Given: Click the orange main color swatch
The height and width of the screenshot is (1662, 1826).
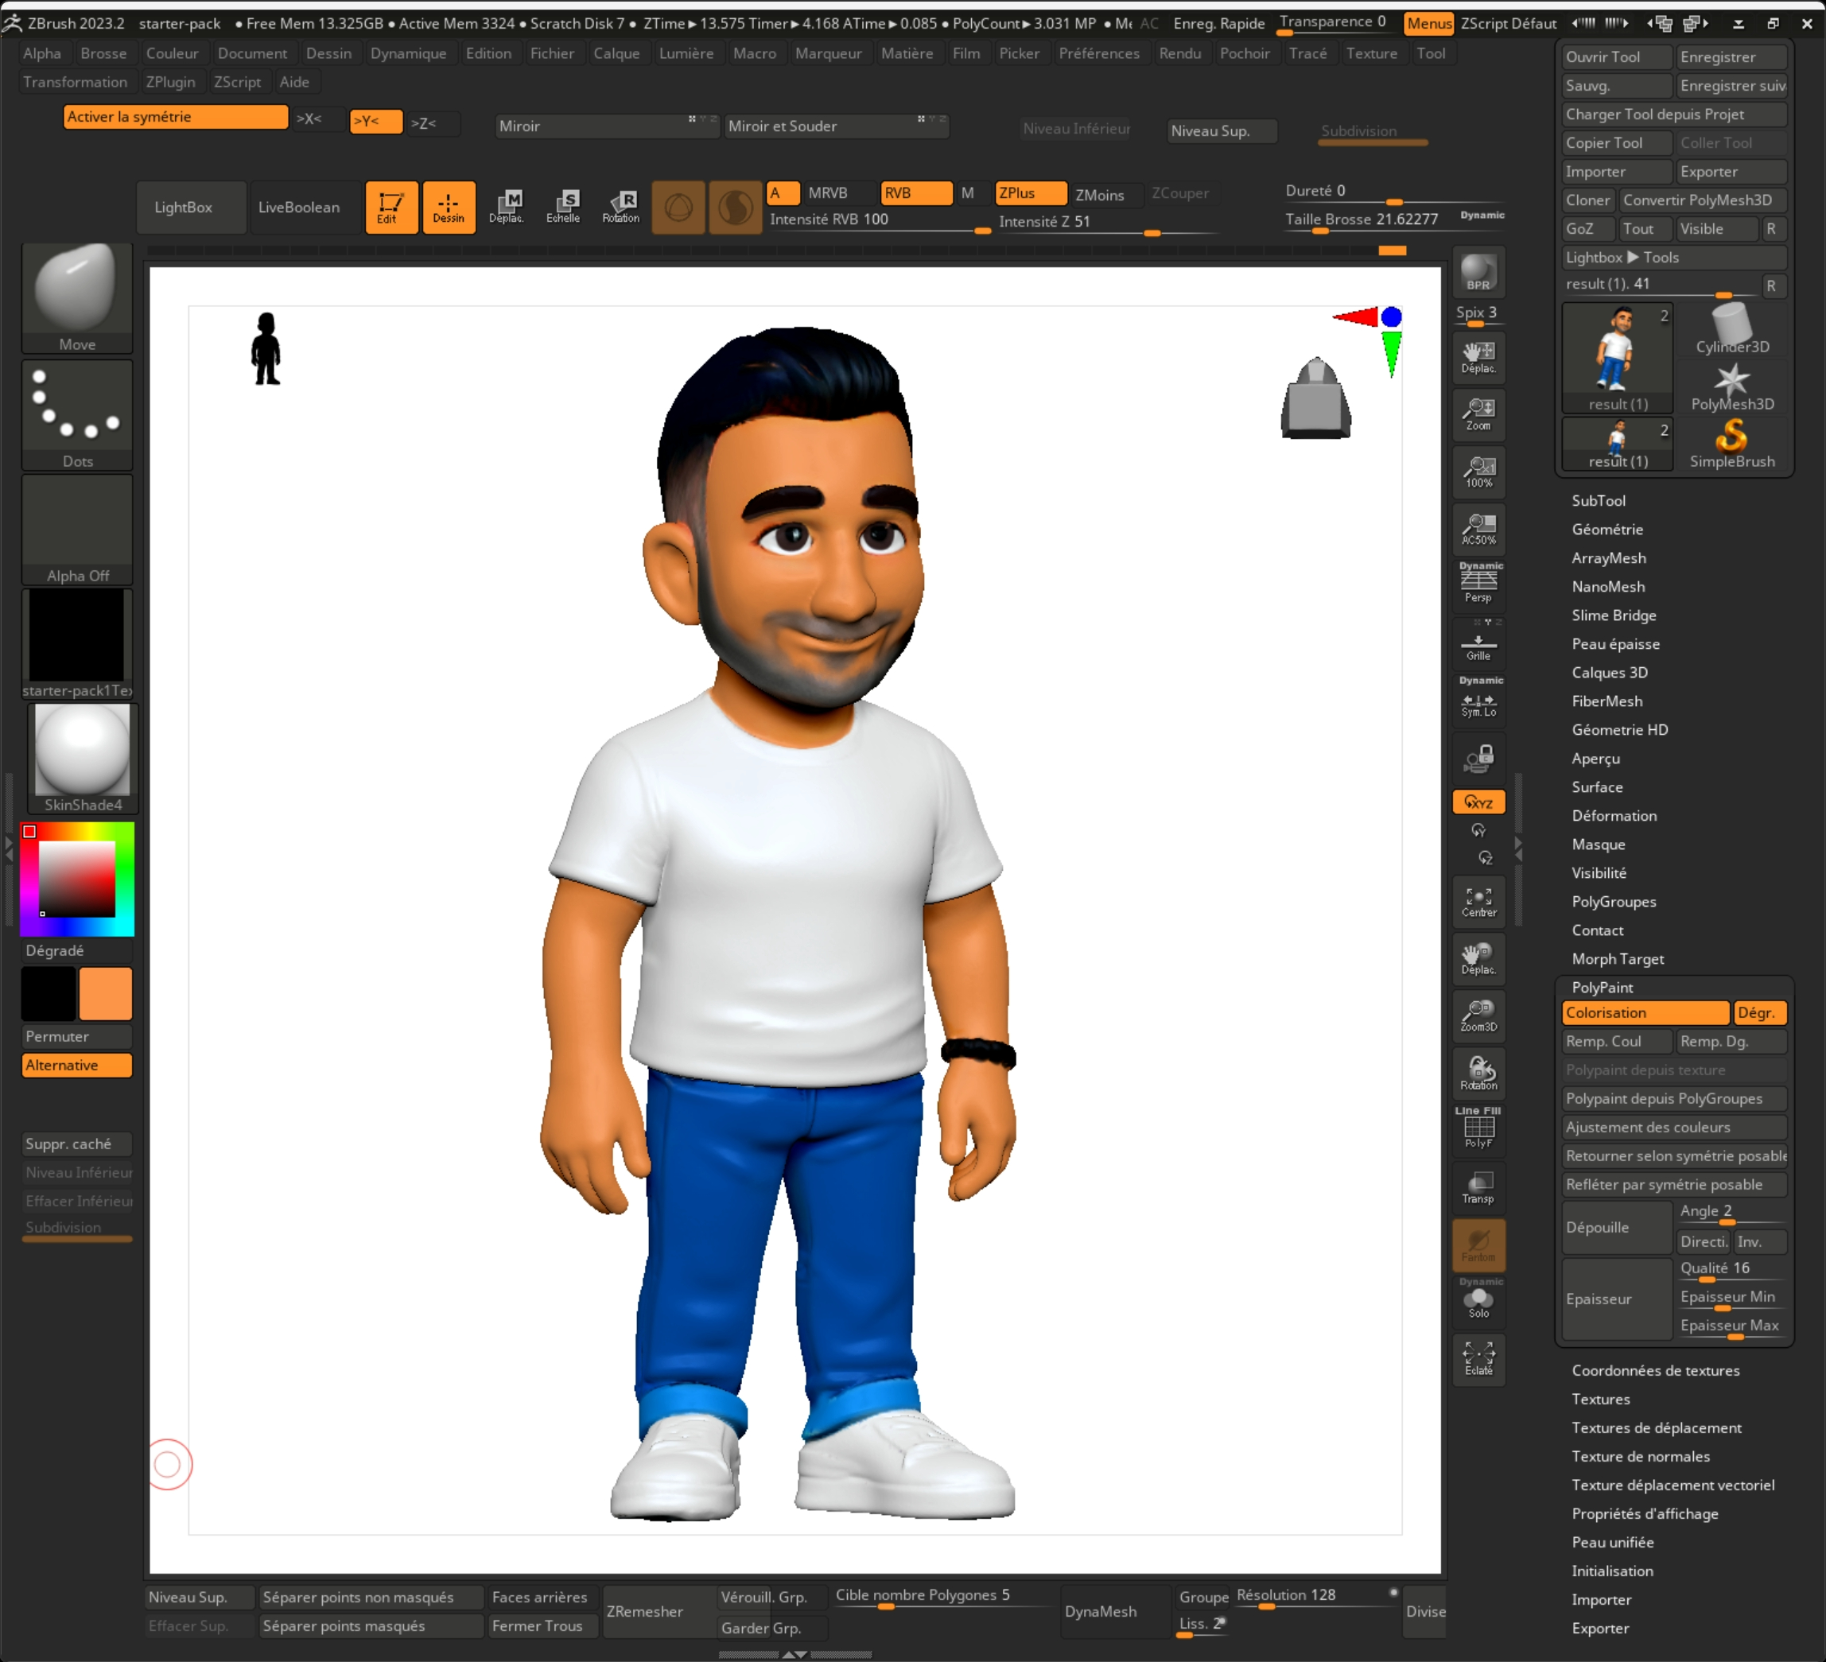Looking at the screenshot, I should pos(105,993).
